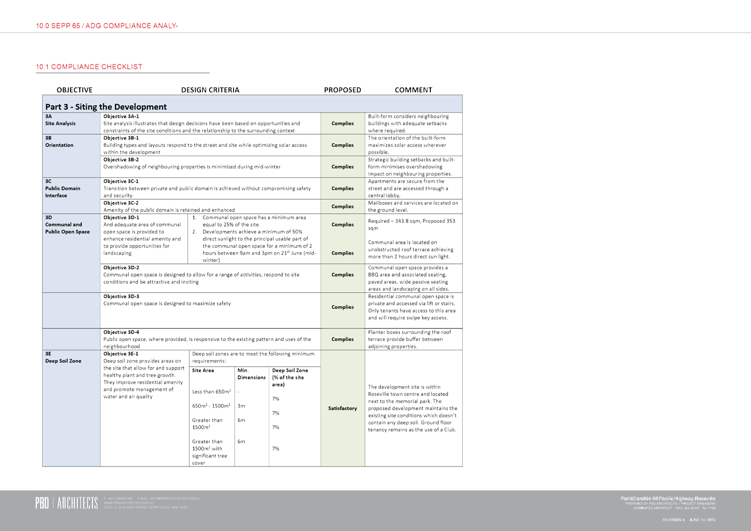
Task: Click the 'Objective 3B-2' heading
Action: (x=121, y=160)
